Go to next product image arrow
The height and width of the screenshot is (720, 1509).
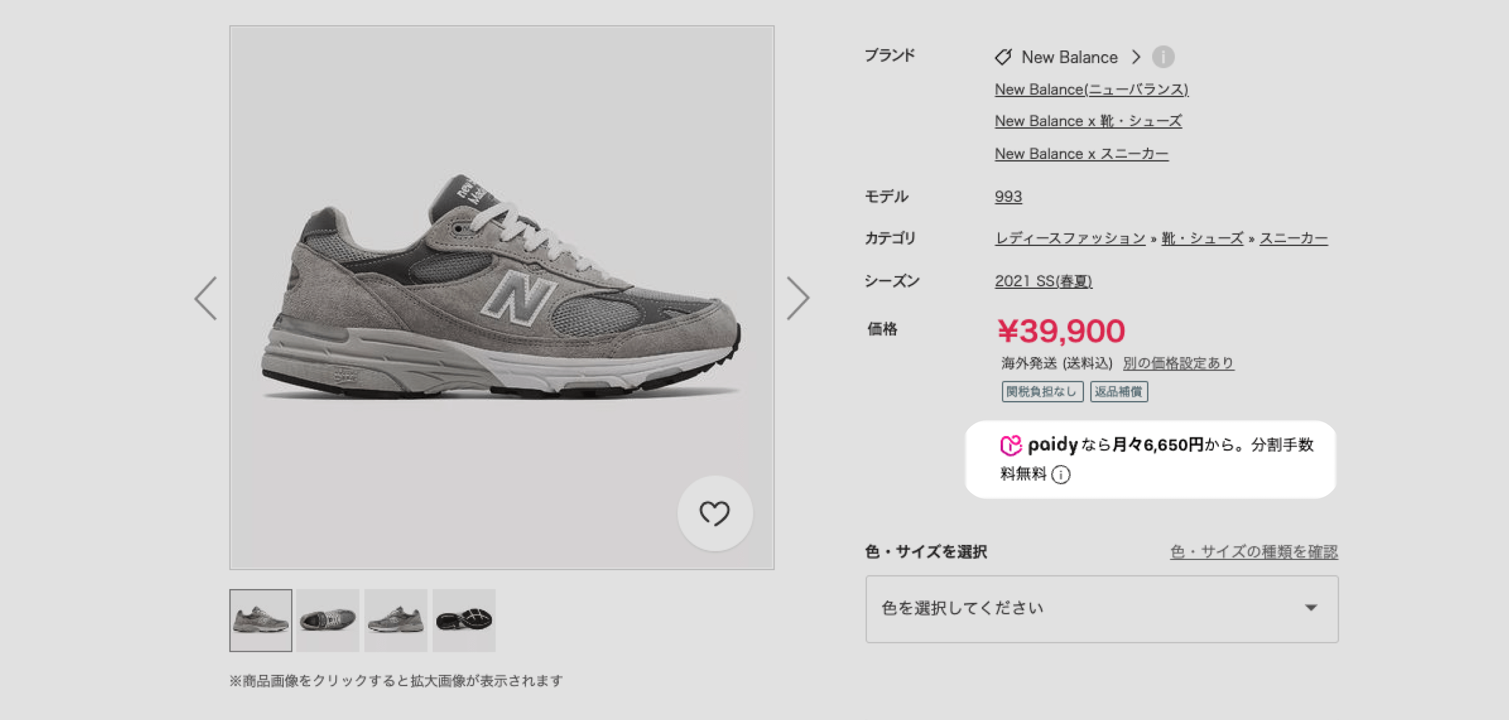click(797, 298)
